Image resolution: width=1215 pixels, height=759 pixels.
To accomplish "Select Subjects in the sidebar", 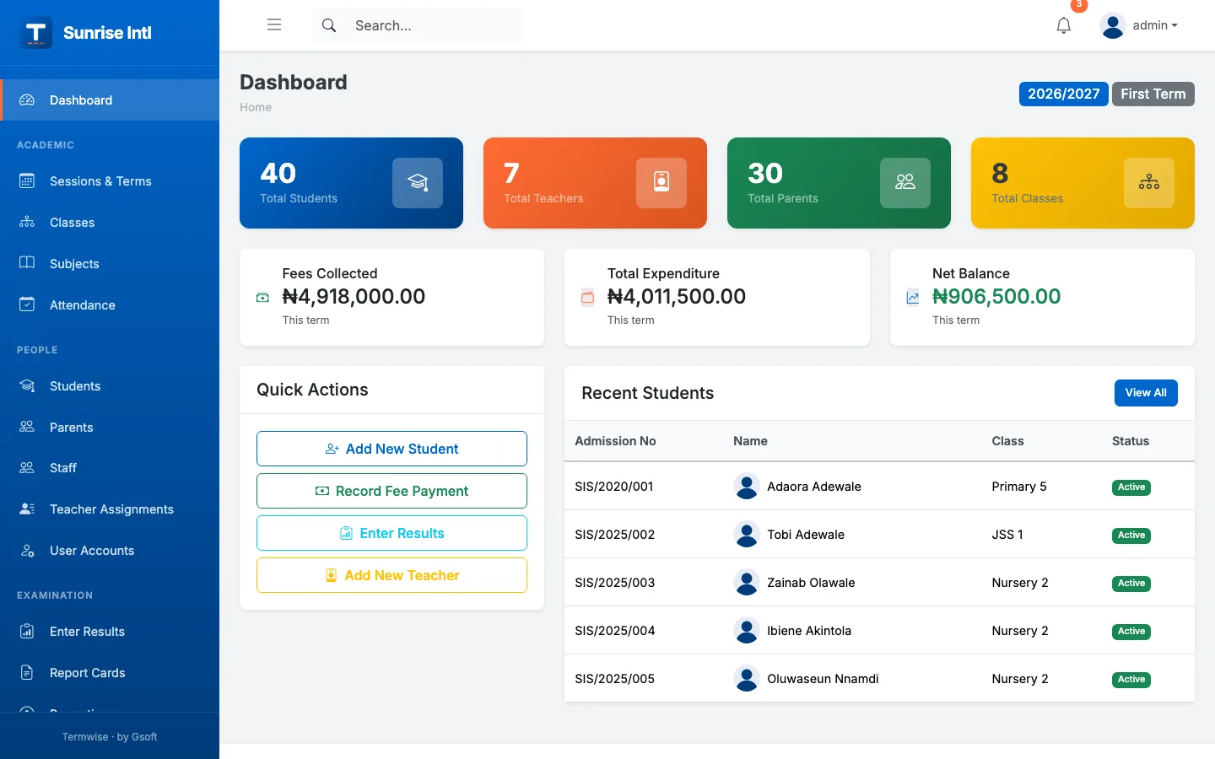I will click(110, 264).
